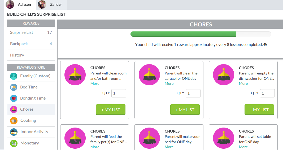Screen dimensions: 283x150
Task: Add the empty dishwasher chore to My List
Action: click(x=259, y=110)
